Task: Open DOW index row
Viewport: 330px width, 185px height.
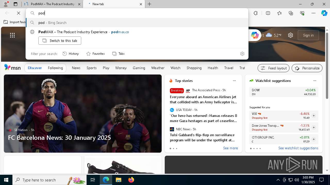Action: click(284, 92)
